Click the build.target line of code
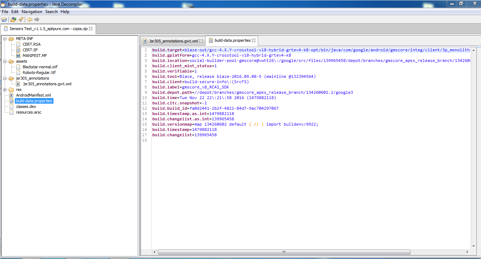This screenshot has height=259, width=481. click(x=311, y=50)
